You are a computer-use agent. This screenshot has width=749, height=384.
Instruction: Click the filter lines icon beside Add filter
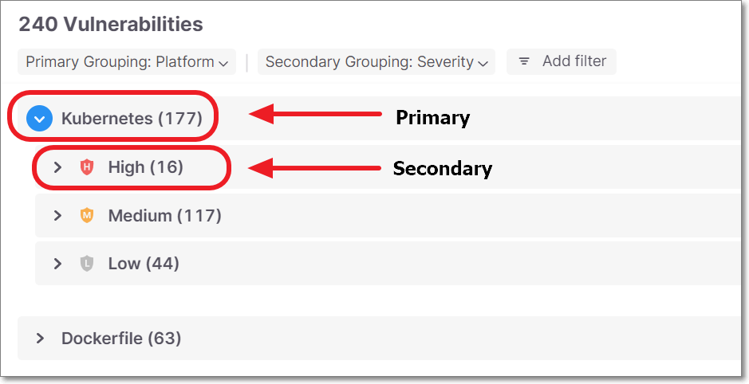(525, 61)
